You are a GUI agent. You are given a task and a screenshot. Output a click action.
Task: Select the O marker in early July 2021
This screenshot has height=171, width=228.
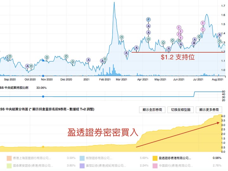[x=199, y=37]
